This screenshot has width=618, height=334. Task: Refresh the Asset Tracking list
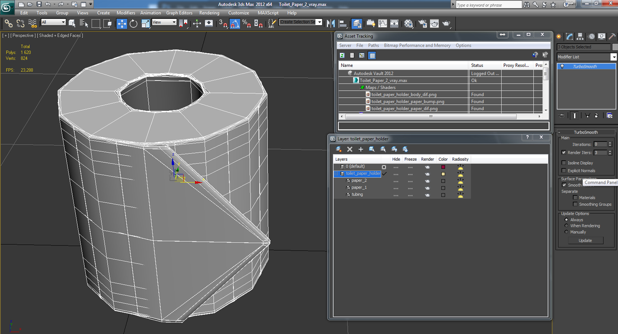(342, 55)
